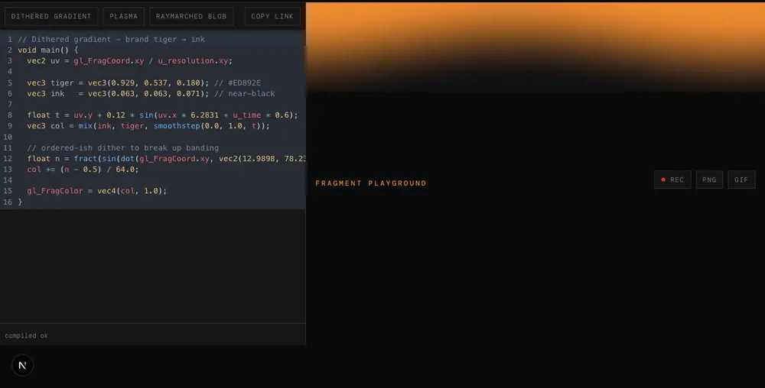Load the Raymarched Blob preset
This screenshot has height=388, width=765.
(191, 16)
